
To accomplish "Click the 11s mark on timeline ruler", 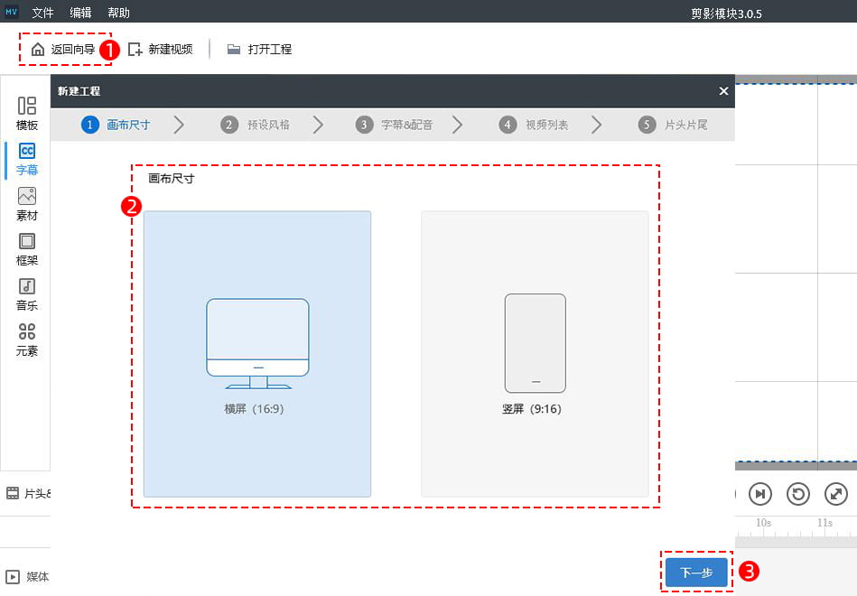I will (825, 523).
